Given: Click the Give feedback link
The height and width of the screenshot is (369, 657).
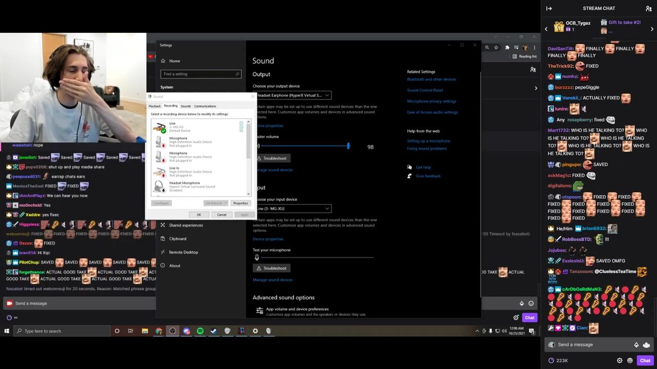Looking at the screenshot, I should [x=428, y=176].
